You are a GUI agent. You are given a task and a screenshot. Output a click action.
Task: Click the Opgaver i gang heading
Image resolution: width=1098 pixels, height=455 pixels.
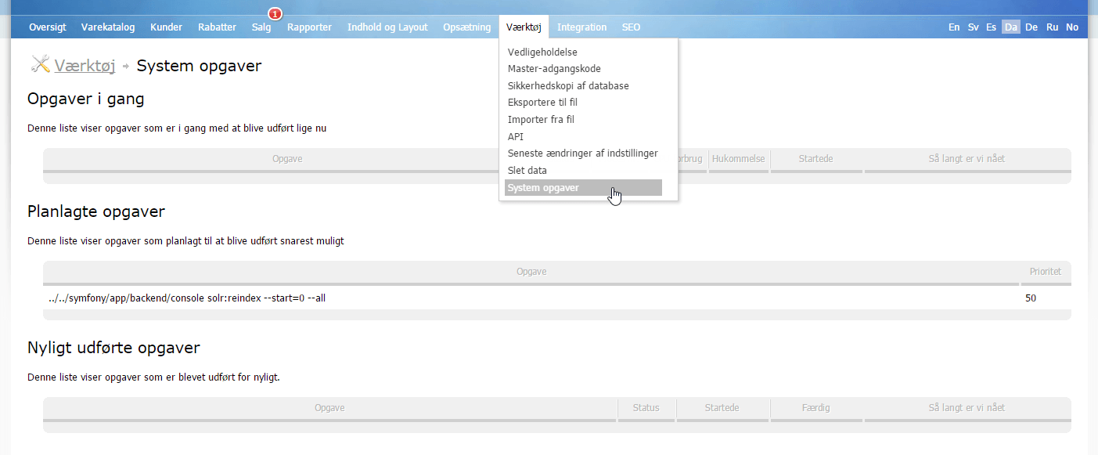click(x=86, y=99)
